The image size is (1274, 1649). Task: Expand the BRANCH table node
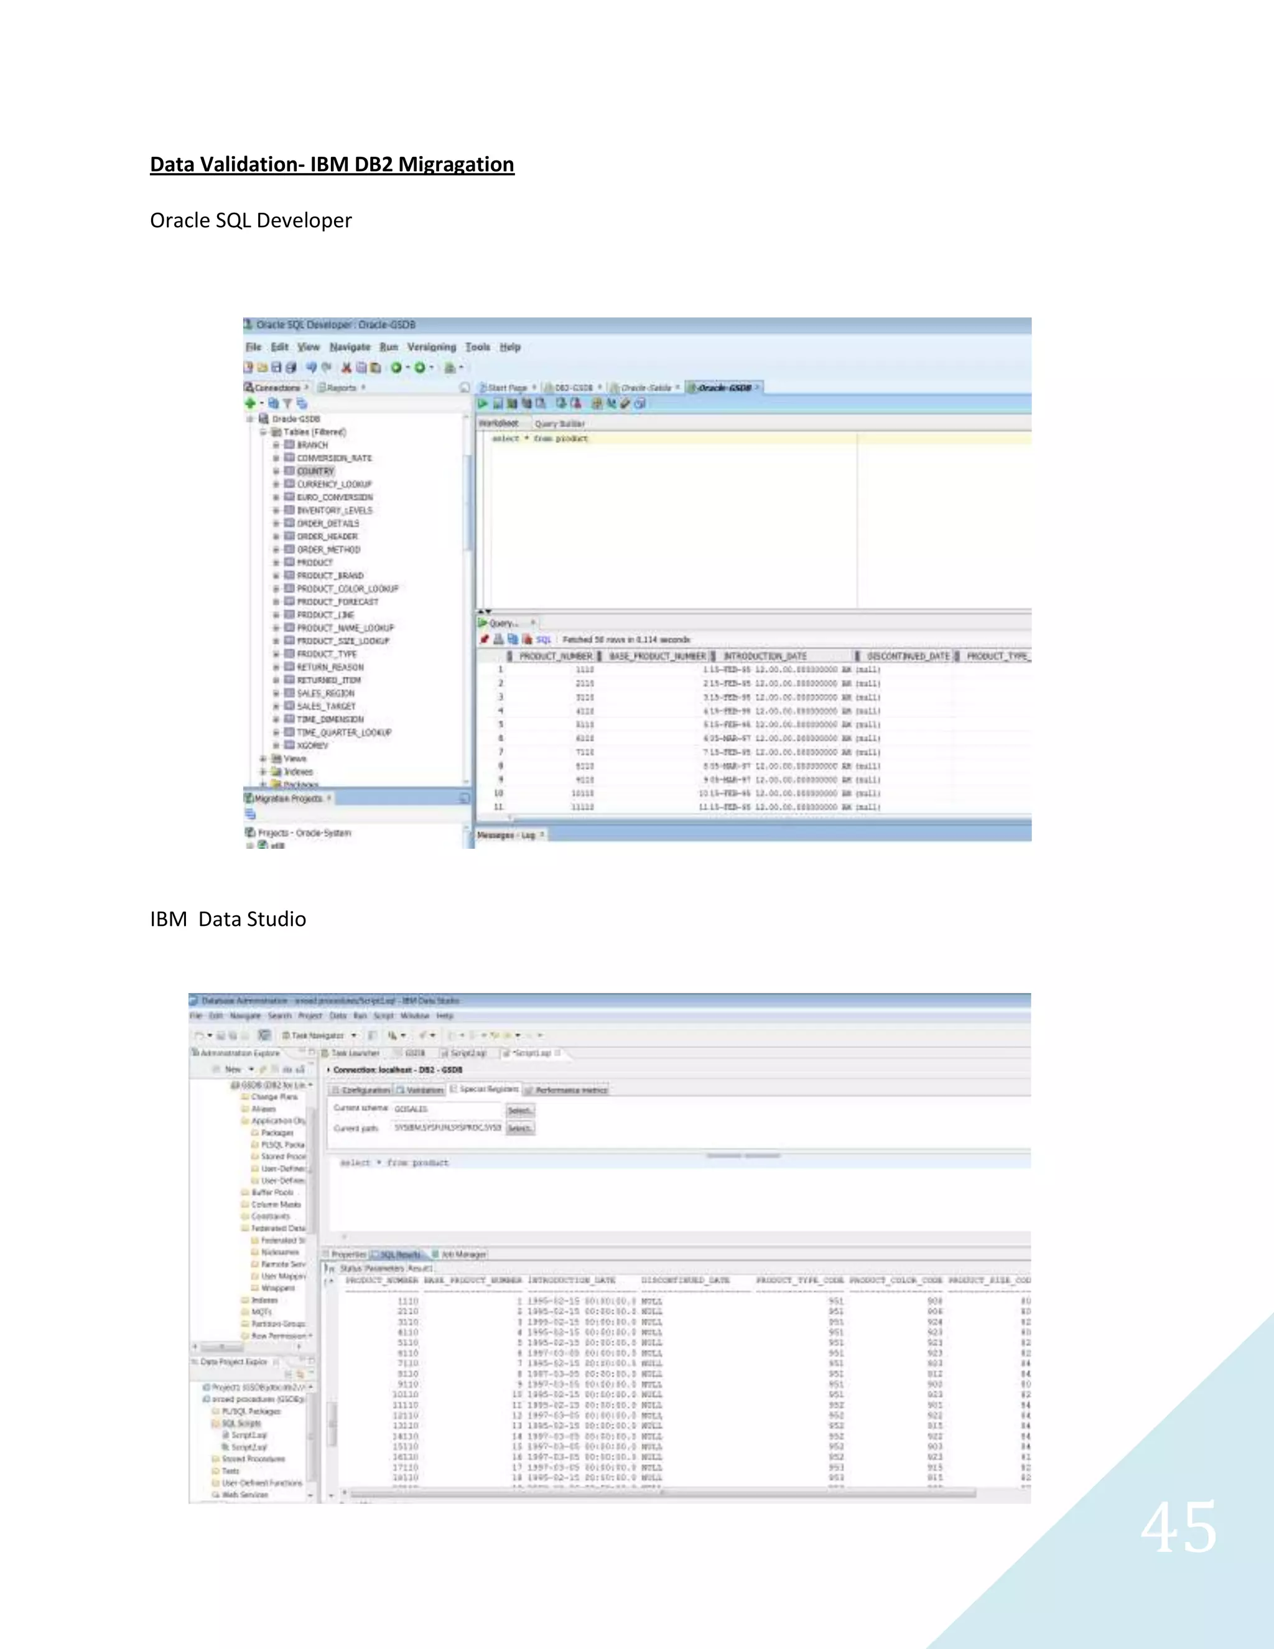tap(276, 445)
